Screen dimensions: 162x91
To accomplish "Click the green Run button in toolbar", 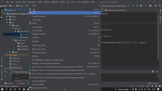I will [x=133, y=6].
